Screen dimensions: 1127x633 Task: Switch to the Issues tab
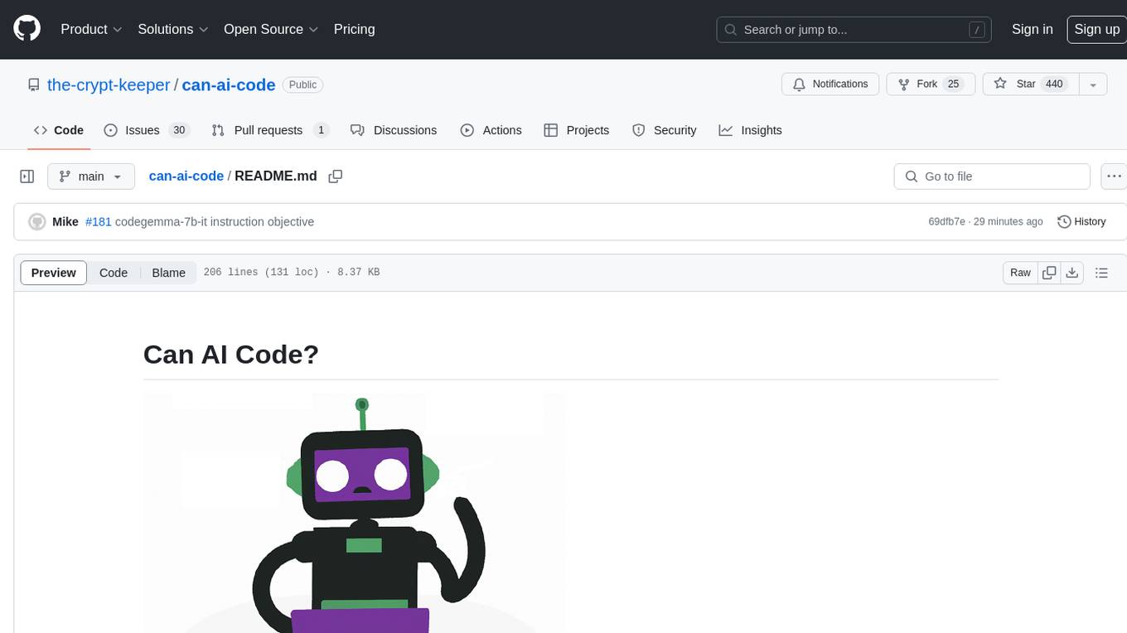147,130
